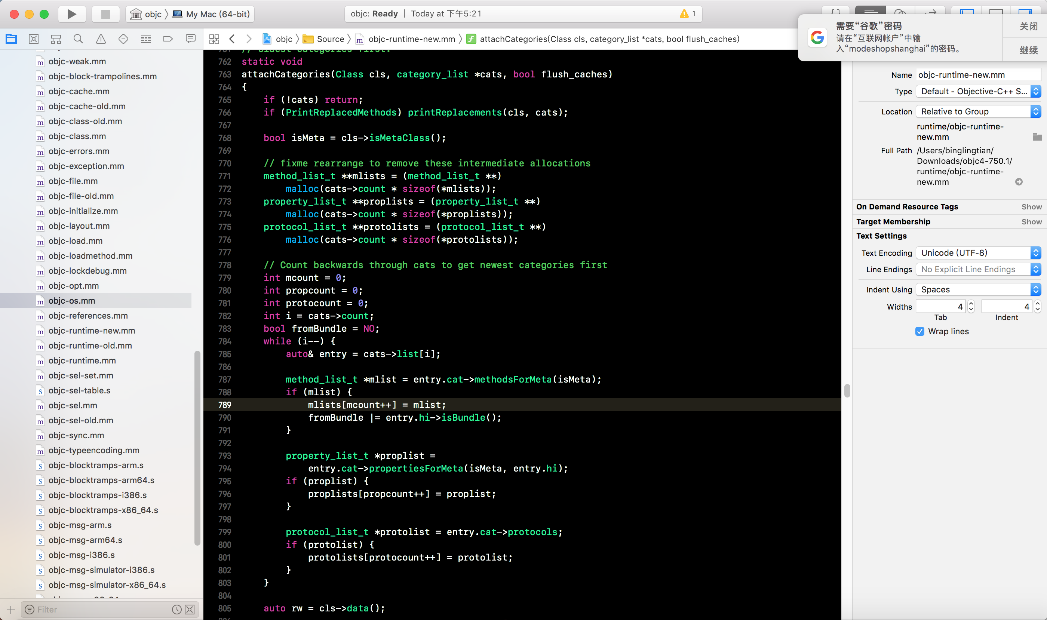Screen dimensions: 1047x620
Task: Open the Indent Using Spaces dropdown
Action: click(x=978, y=289)
